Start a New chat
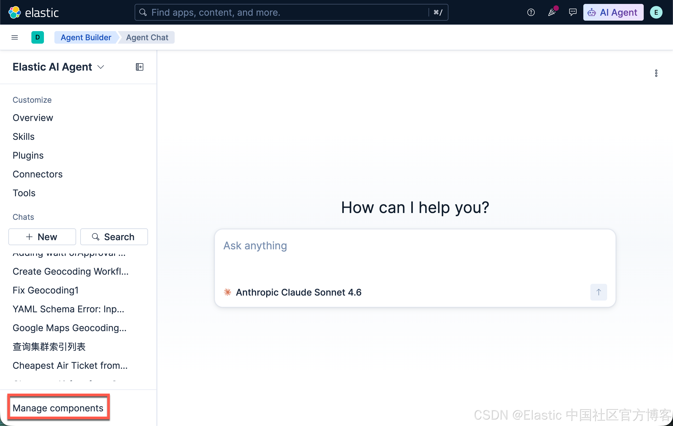Screen dimensions: 673x426 pyautogui.click(x=42, y=237)
